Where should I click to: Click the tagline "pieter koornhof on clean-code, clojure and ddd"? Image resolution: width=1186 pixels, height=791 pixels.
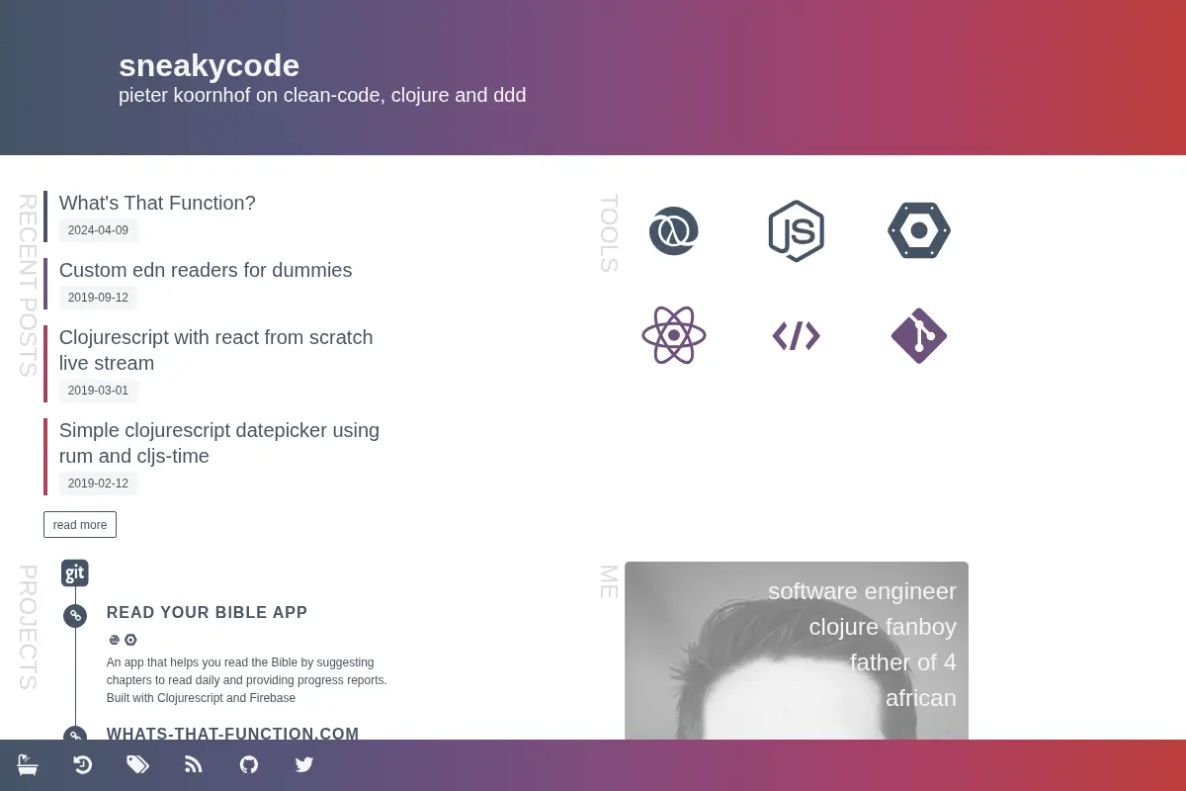tap(322, 96)
